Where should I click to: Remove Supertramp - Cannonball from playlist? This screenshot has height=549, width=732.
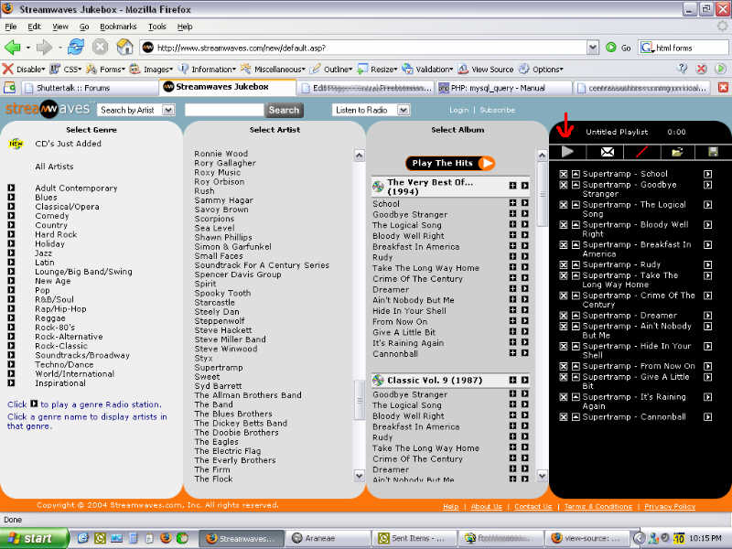(564, 417)
